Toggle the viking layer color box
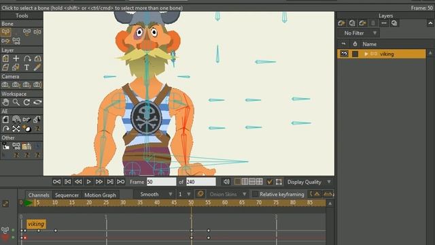 355,54
